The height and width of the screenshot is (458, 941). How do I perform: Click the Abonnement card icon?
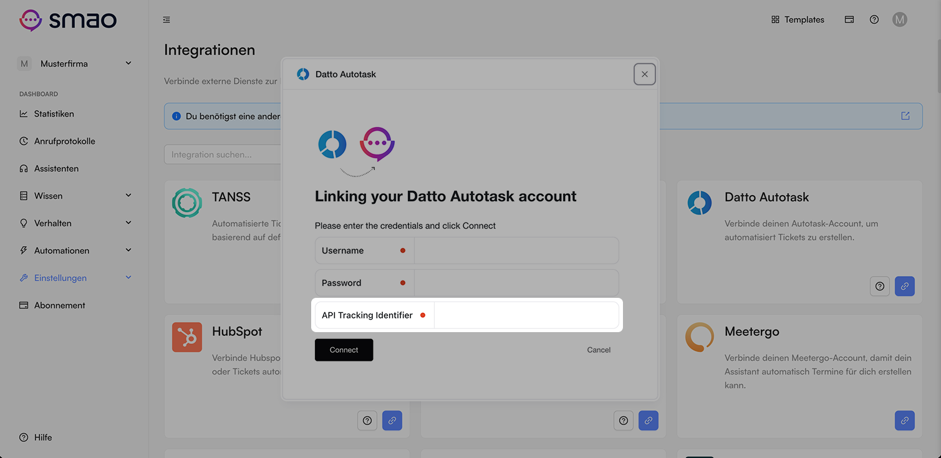coord(24,305)
